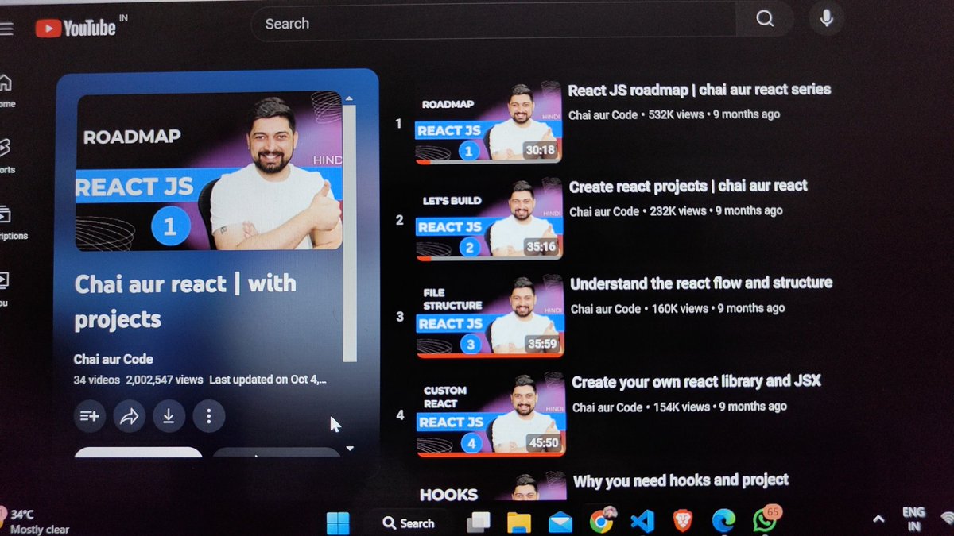Viewport: 954px width, 536px height.
Task: Click the '34 videos' count text
Action: point(97,380)
